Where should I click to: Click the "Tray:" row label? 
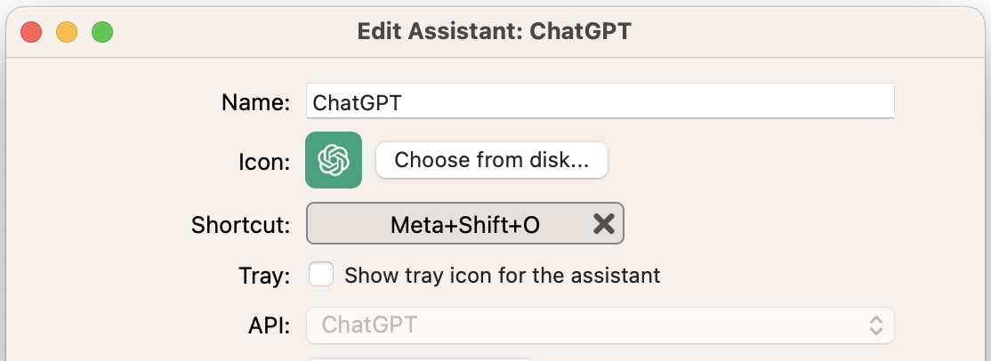click(x=264, y=276)
